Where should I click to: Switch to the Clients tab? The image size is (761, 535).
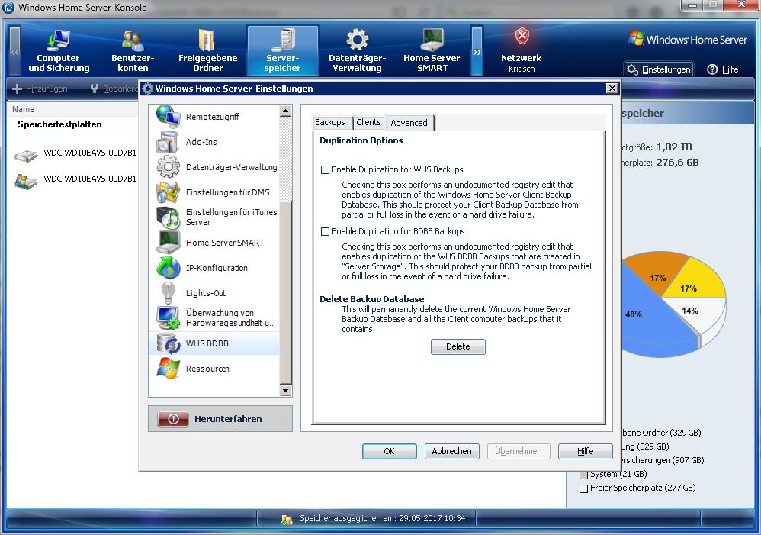(x=369, y=122)
